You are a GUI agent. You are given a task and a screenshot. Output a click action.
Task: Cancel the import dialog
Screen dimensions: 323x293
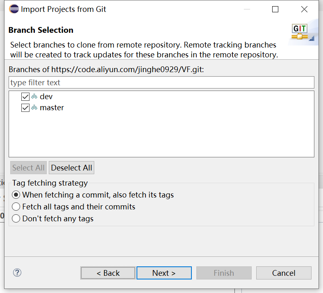284,273
